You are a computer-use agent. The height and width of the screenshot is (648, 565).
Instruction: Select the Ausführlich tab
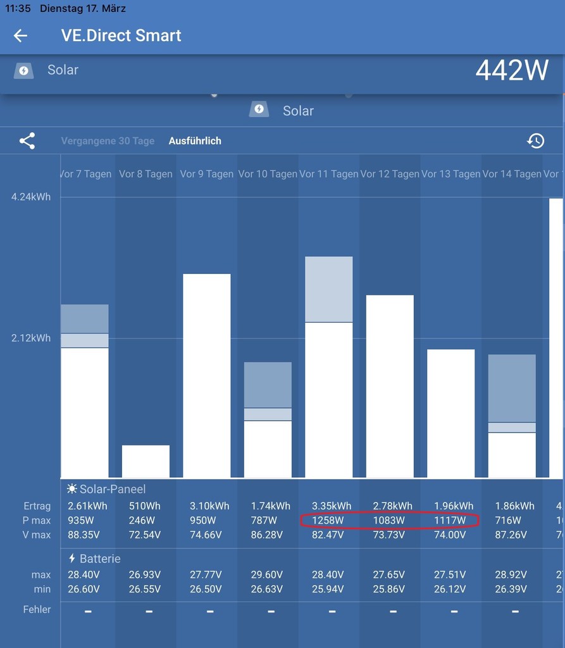[195, 141]
